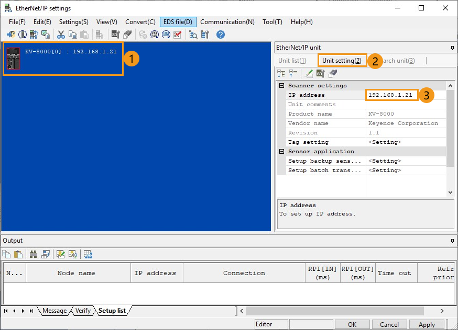Click the IP address field 192.168.1.21
This screenshot has width=458, height=330.
pyautogui.click(x=391, y=95)
